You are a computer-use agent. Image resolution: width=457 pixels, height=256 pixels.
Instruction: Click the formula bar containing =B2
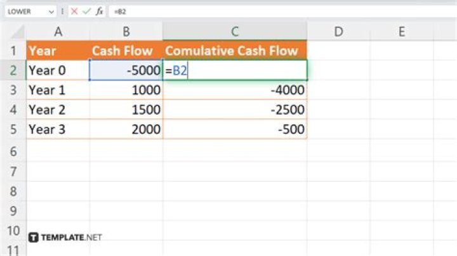click(282, 11)
